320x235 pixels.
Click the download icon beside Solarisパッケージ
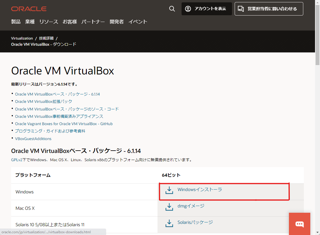pyautogui.click(x=169, y=223)
